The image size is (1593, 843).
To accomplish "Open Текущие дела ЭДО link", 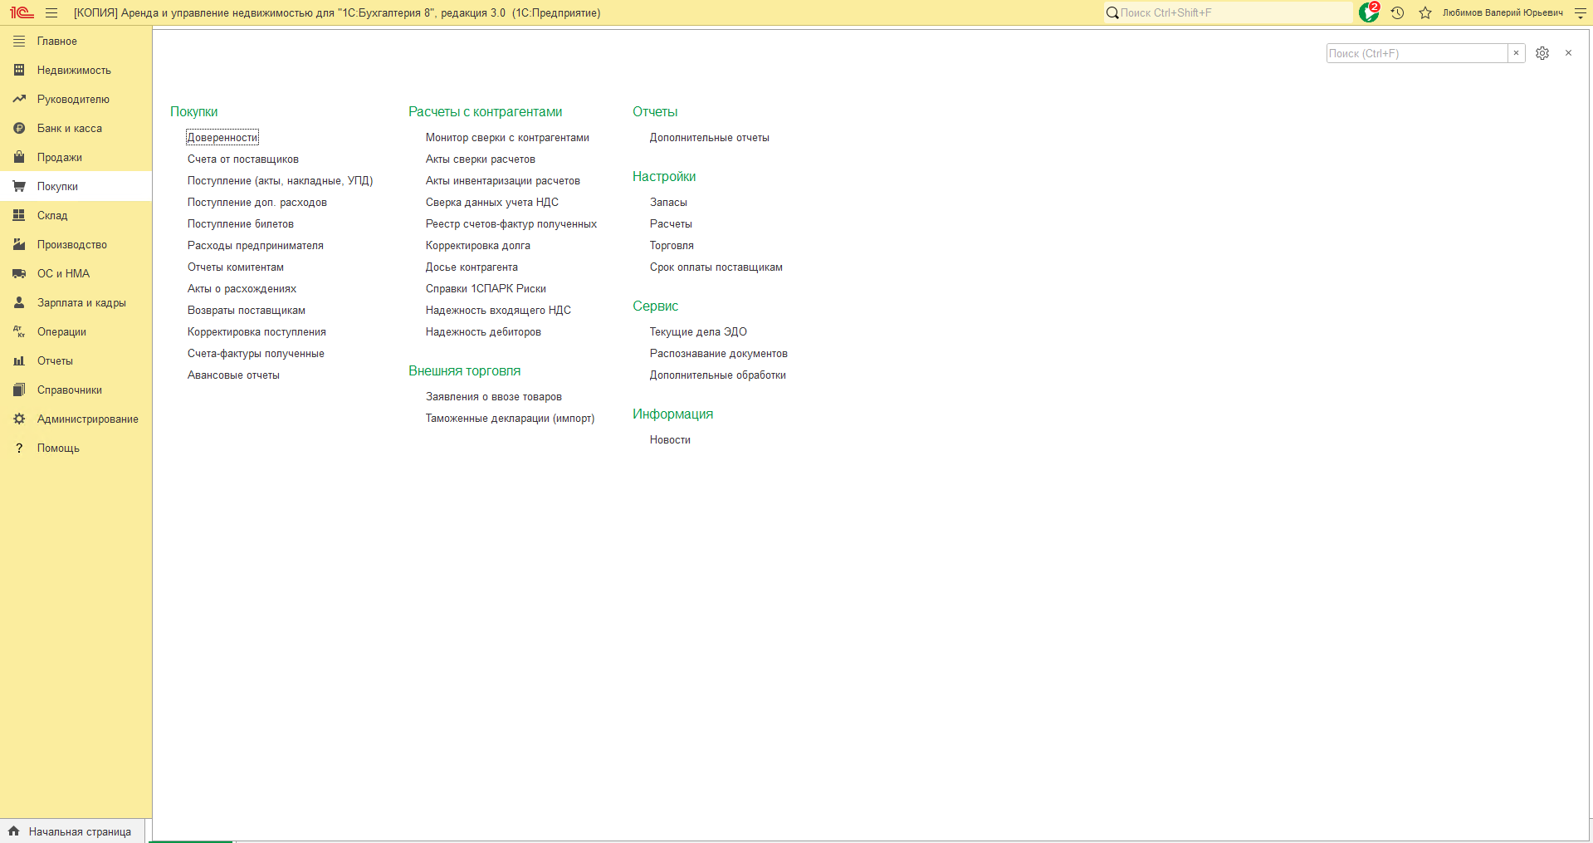I will 698,332.
